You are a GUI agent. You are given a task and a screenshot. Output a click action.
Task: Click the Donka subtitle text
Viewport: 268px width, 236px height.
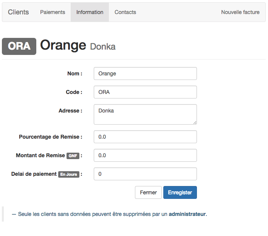pyautogui.click(x=103, y=47)
